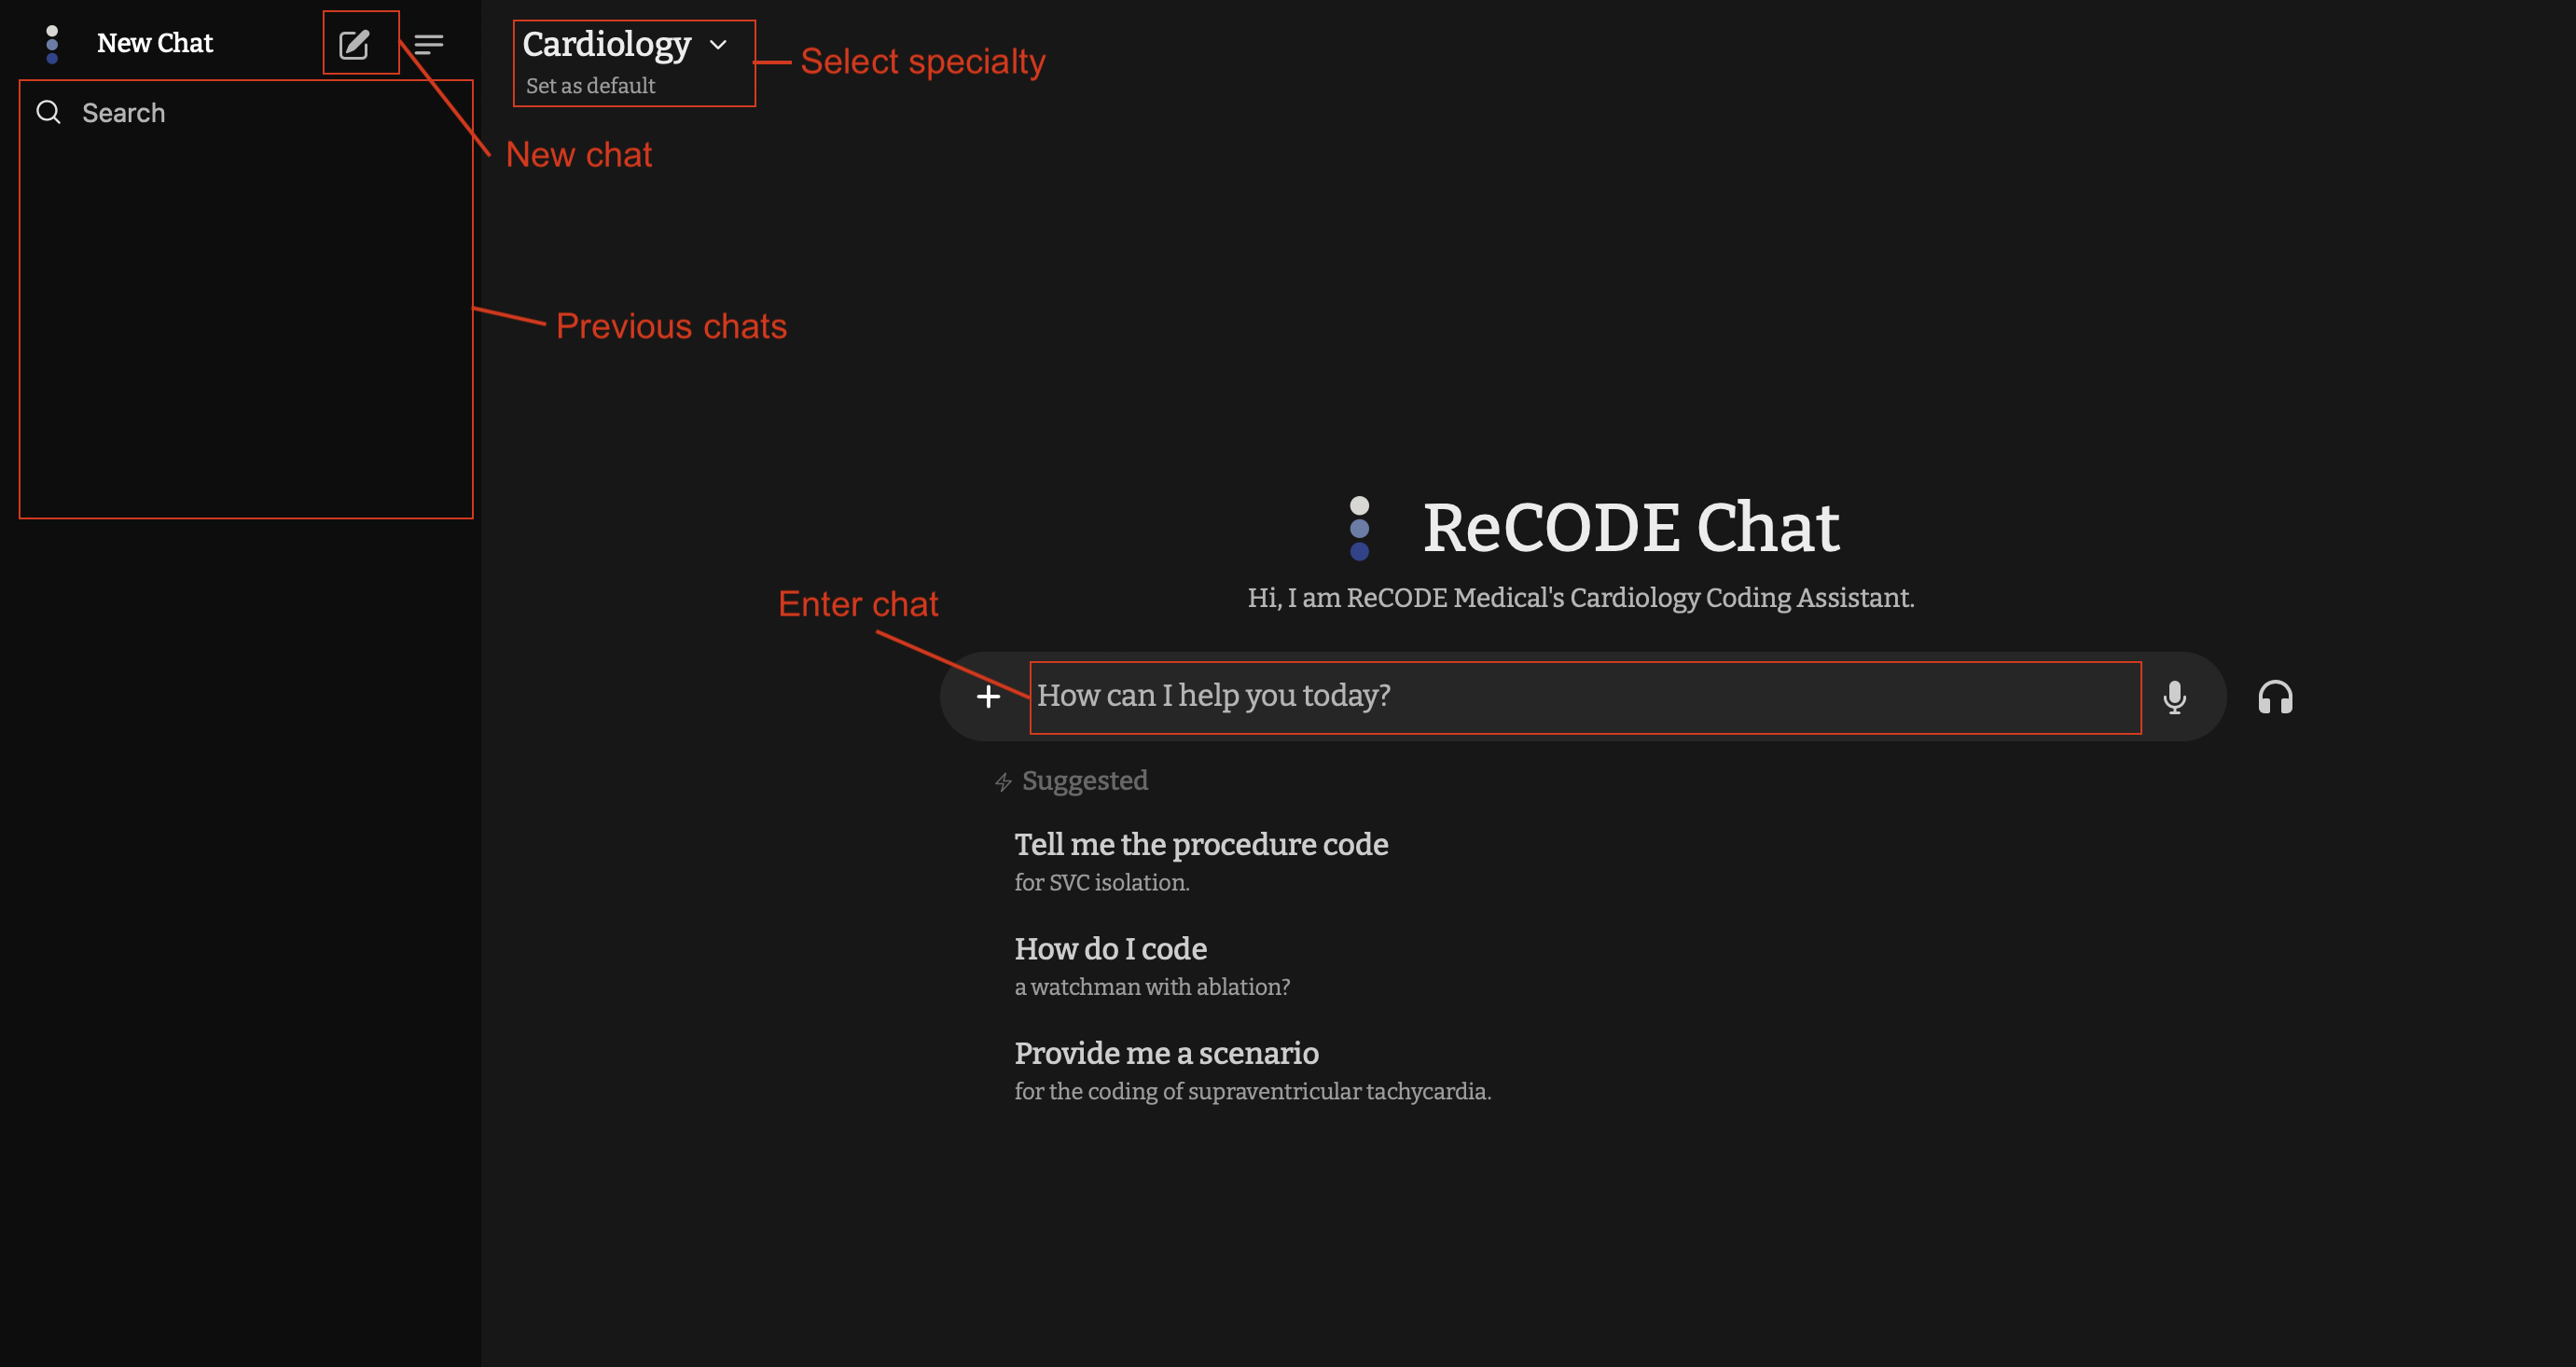The height and width of the screenshot is (1367, 2576).
Task: Click the "New Chat" sidebar title
Action: (155, 43)
